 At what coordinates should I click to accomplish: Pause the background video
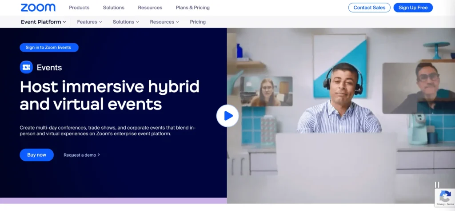pos(437,185)
